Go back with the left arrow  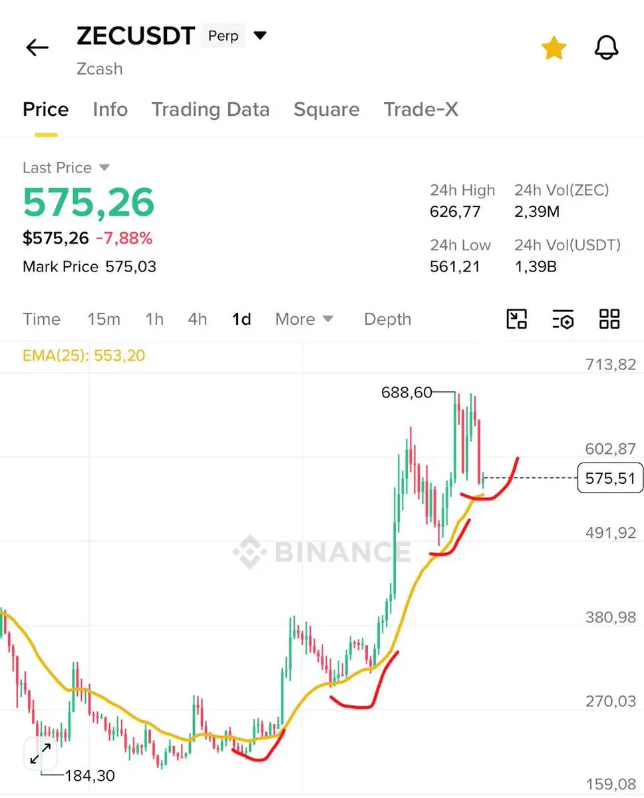(x=37, y=48)
